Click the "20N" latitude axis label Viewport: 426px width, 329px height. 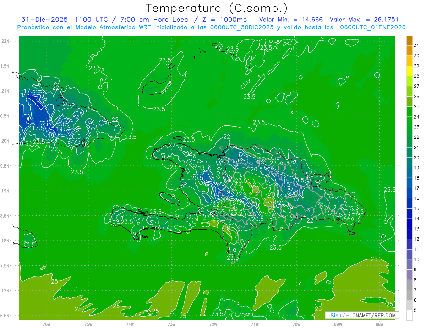5,141
